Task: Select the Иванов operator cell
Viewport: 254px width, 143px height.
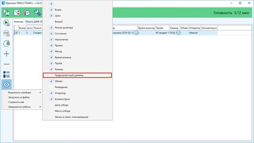Action: 195,33
